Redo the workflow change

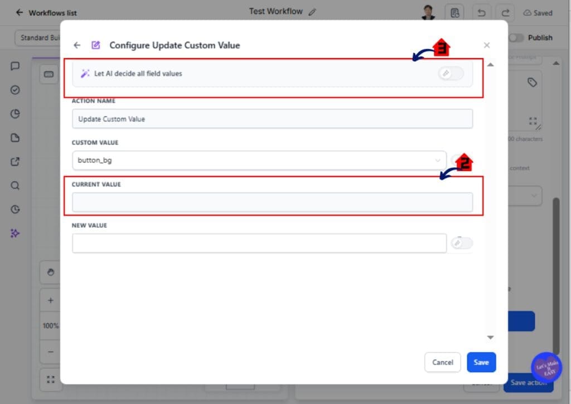click(x=505, y=13)
